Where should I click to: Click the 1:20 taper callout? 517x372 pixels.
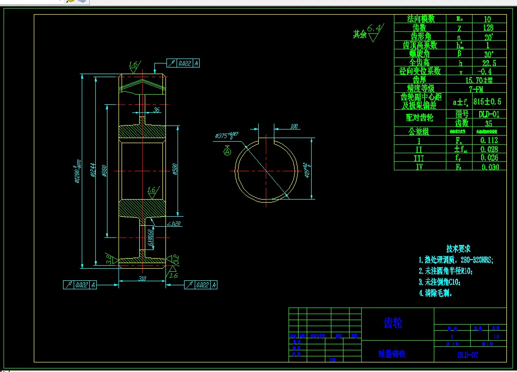pyautogui.click(x=175, y=224)
